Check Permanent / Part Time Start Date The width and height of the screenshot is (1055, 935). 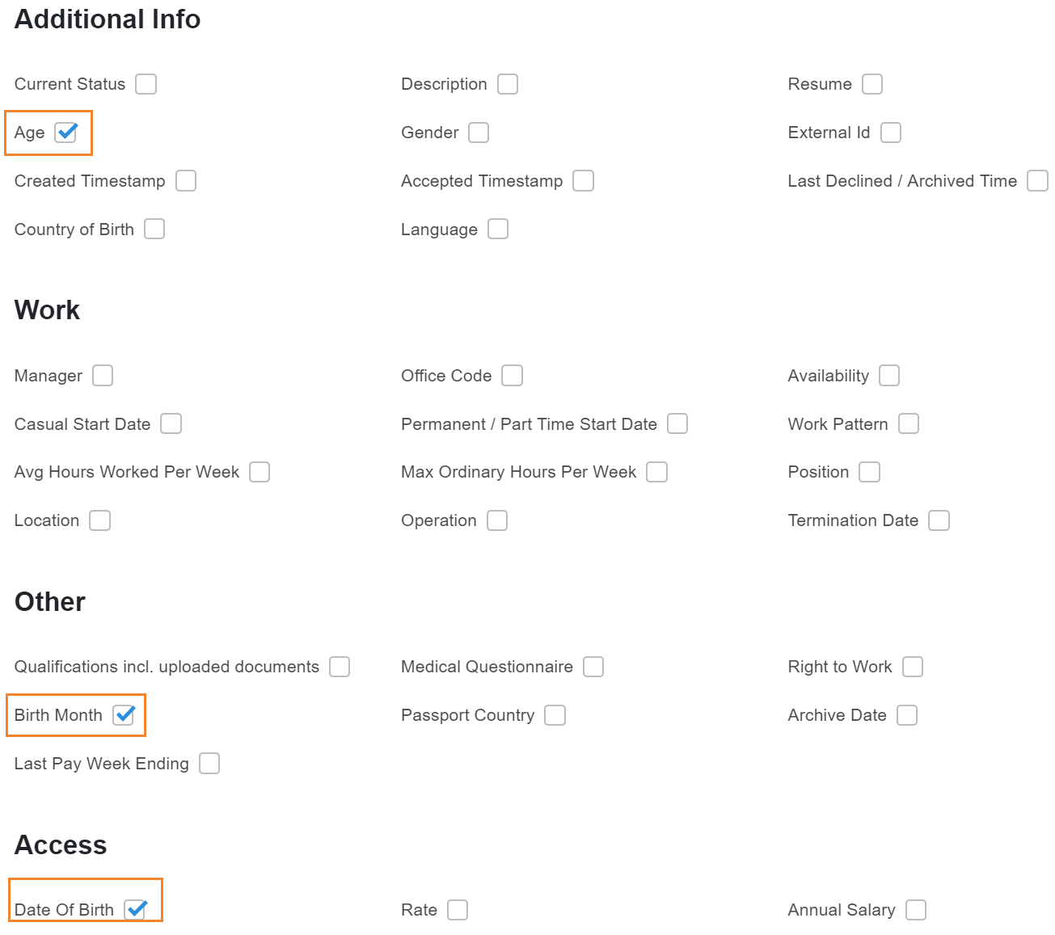click(x=677, y=424)
